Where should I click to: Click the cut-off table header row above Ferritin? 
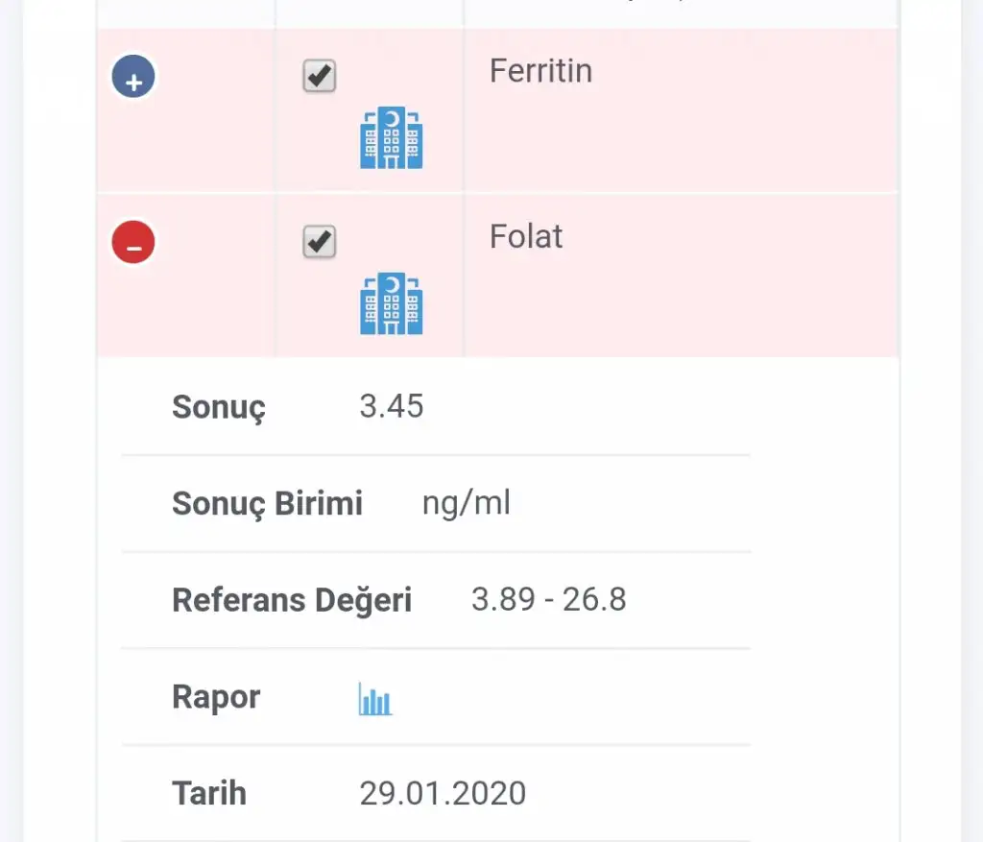[497, 13]
